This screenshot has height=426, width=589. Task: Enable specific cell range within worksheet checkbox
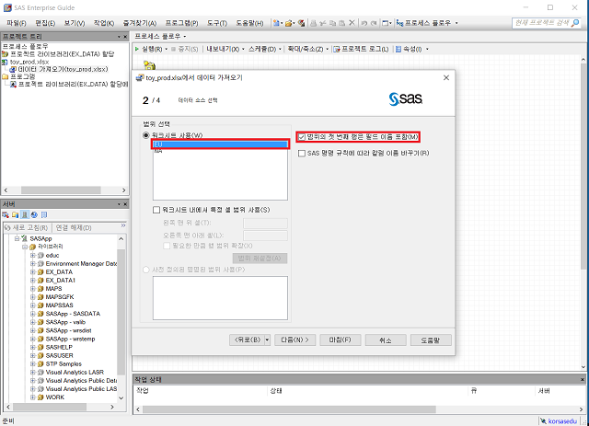(x=156, y=210)
